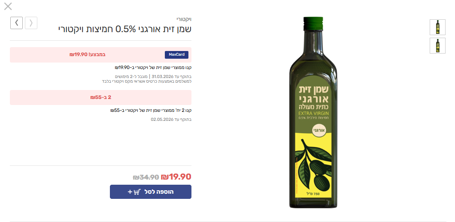The image size is (455, 222).
Task: Open the ויקטורי brand link above the title
Action: (x=184, y=19)
